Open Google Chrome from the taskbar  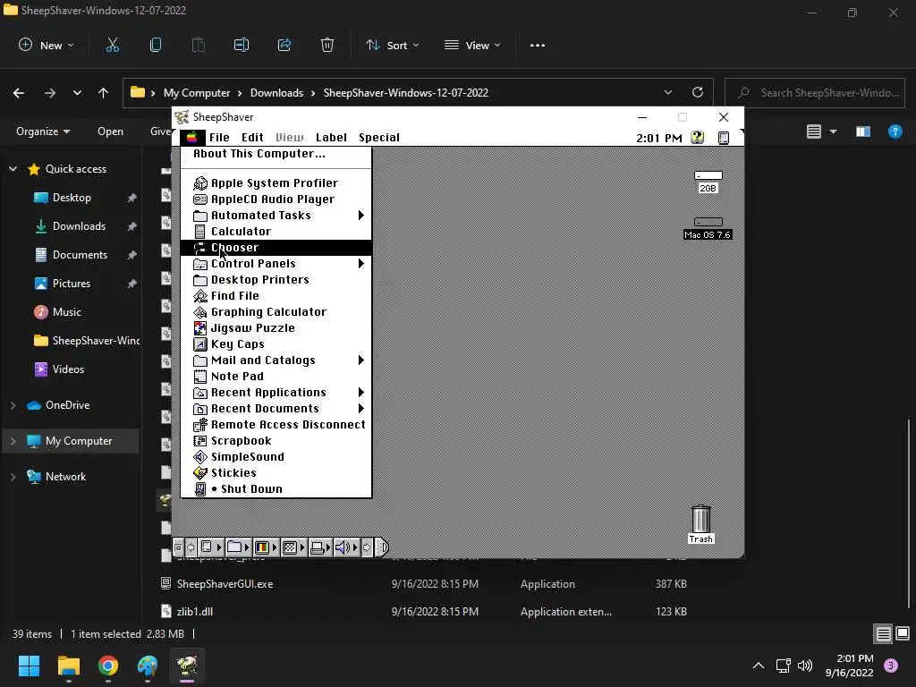pyautogui.click(x=108, y=666)
